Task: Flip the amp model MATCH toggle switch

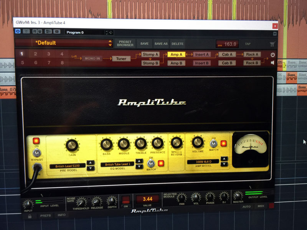Action: point(213,143)
